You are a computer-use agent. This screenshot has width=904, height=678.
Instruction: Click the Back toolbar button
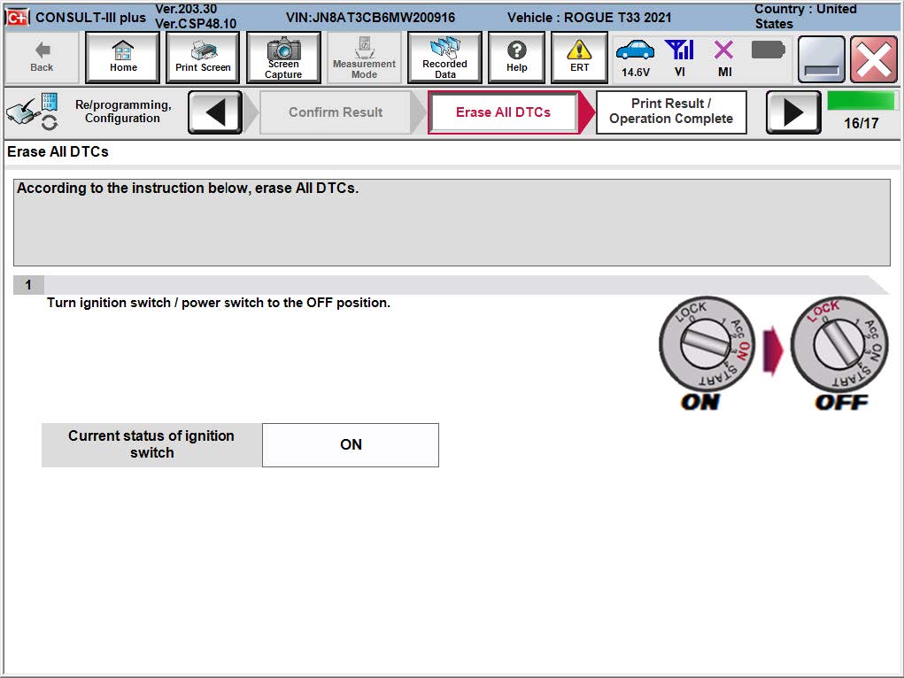click(x=42, y=57)
